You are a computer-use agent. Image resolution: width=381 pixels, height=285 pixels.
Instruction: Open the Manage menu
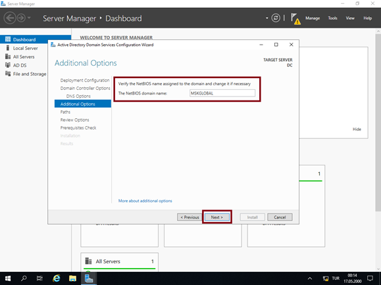(x=313, y=18)
